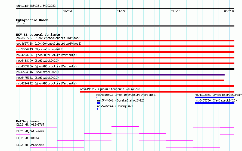The height and width of the screenshot is (151, 242).
Task: Click the 84292k ruler tick label
Action: click(229, 11)
